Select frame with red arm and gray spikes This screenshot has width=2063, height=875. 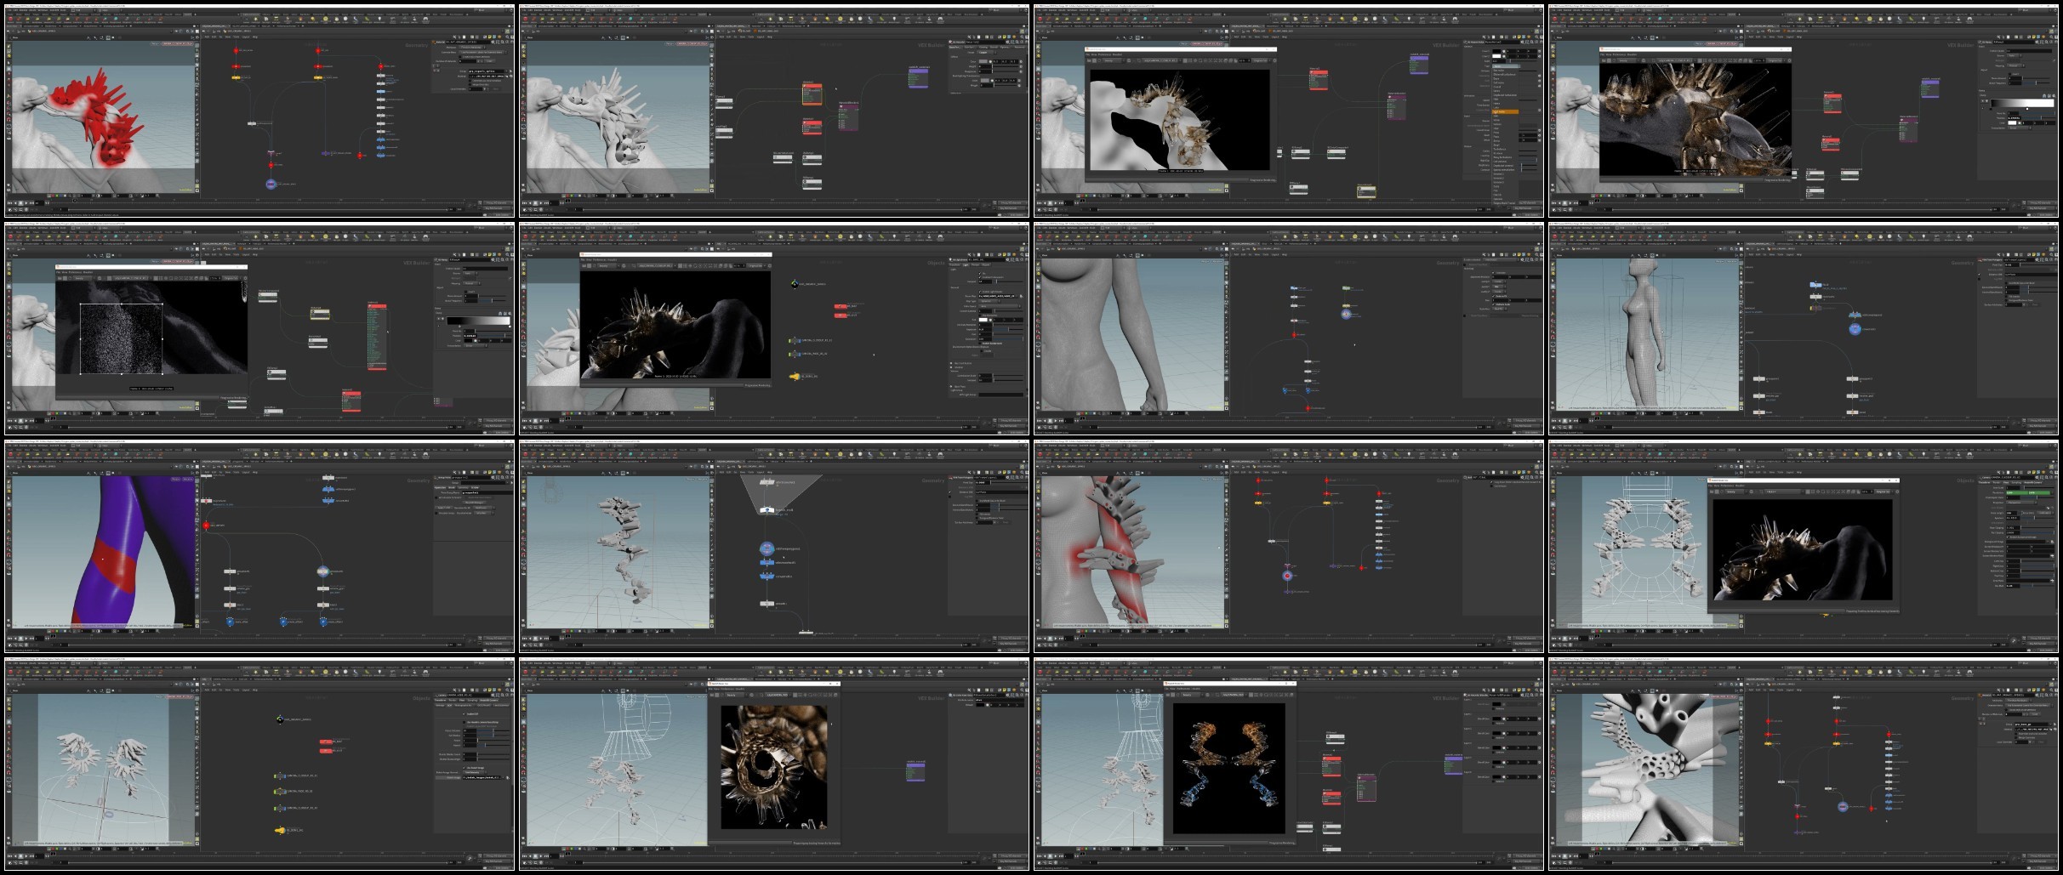coord(1289,547)
